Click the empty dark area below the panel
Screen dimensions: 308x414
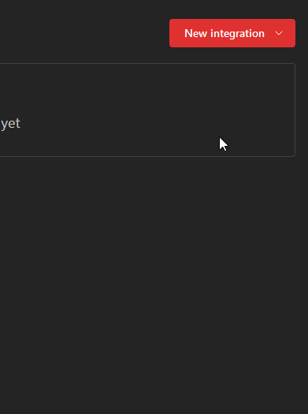click(x=154, y=285)
